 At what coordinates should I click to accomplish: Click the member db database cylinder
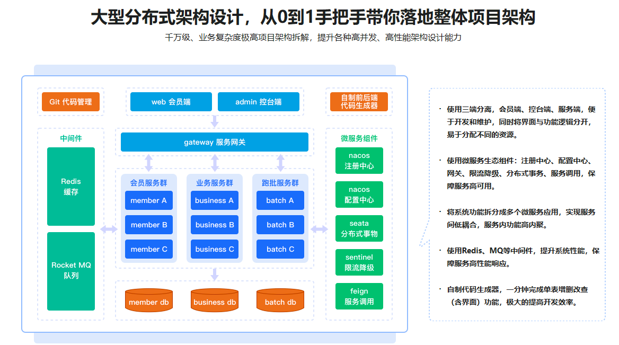tap(149, 300)
